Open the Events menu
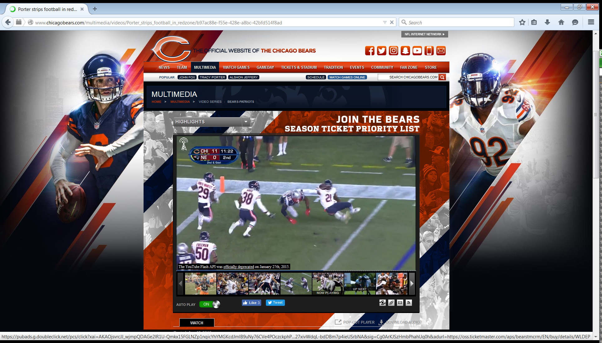The width and height of the screenshot is (602, 343). (x=357, y=67)
